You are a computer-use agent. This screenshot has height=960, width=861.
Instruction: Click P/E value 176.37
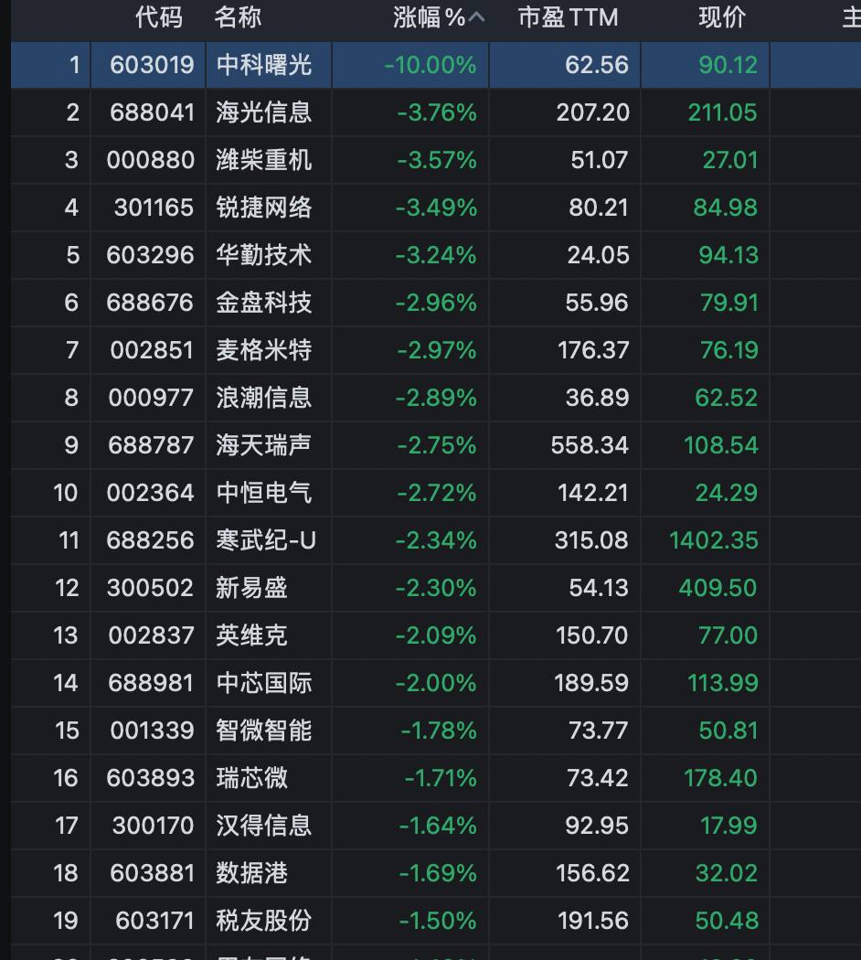[x=593, y=350]
